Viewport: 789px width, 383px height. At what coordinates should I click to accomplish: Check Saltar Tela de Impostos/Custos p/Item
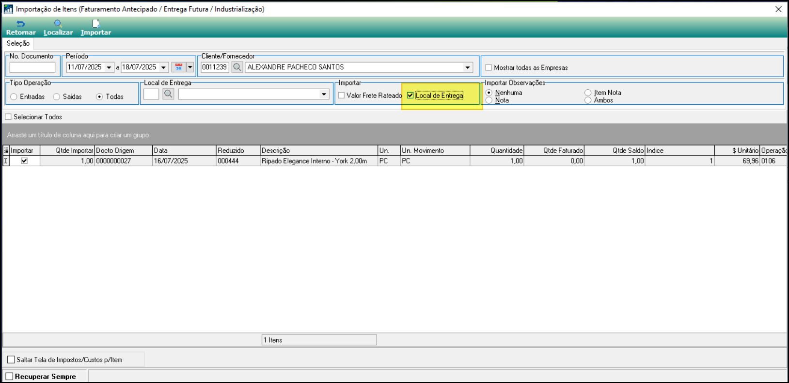11,360
